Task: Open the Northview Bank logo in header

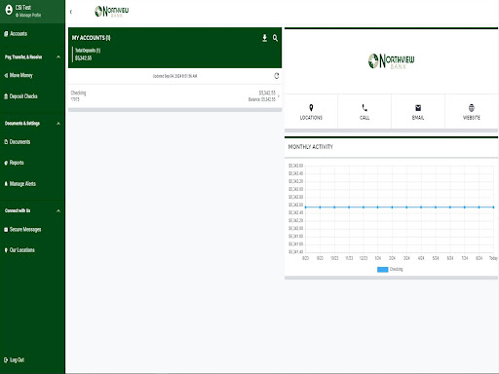Action: click(x=112, y=12)
